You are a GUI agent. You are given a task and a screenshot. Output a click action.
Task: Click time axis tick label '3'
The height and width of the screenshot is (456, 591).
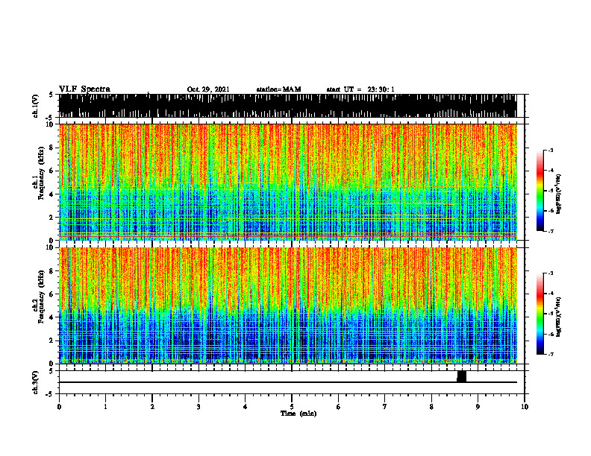(x=198, y=407)
